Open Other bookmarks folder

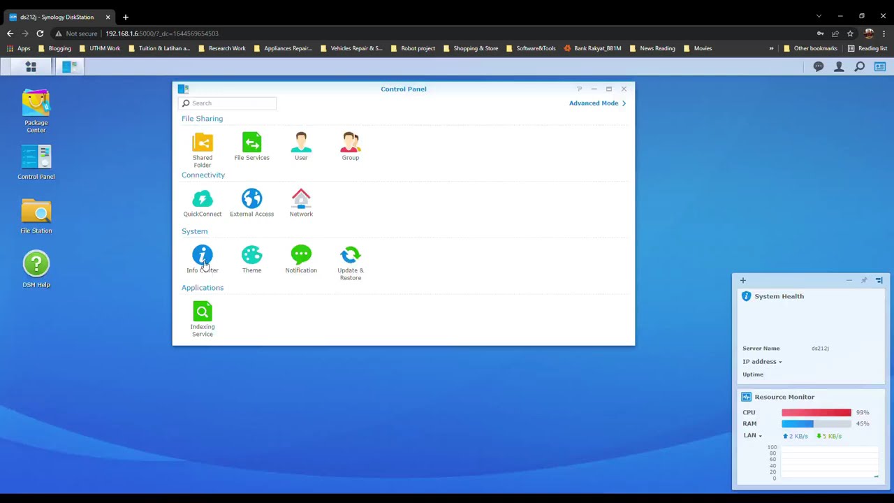pyautogui.click(x=810, y=48)
